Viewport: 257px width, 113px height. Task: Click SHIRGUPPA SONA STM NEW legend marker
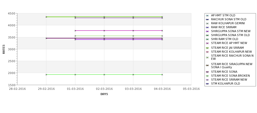(x=207, y=31)
